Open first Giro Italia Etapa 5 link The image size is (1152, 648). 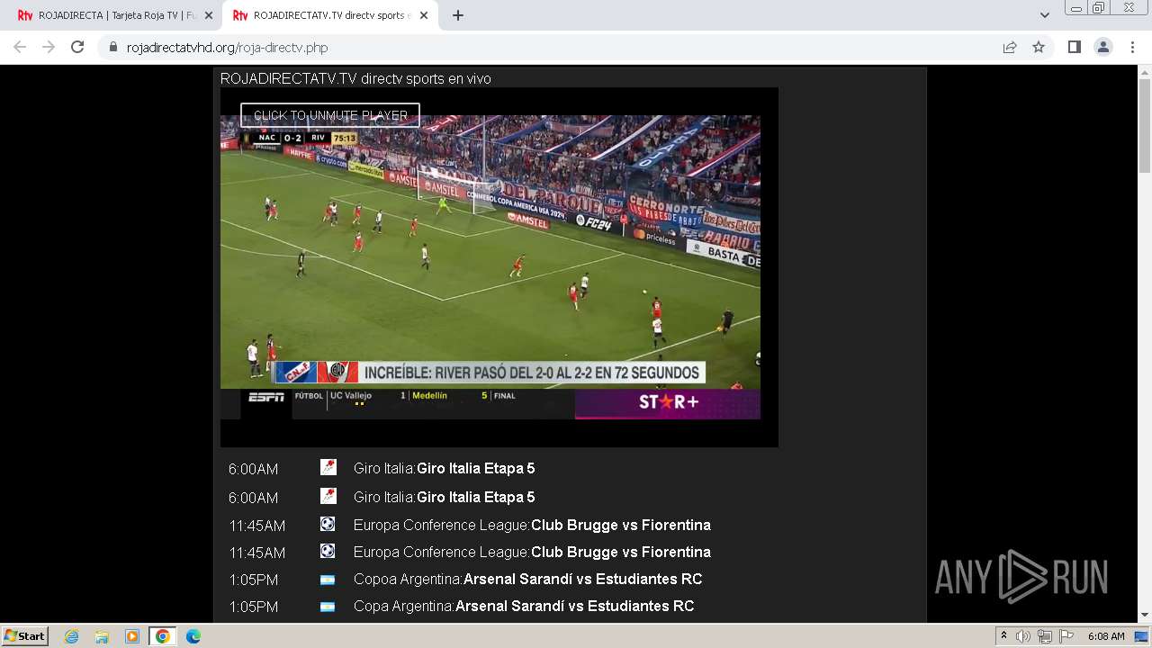(x=475, y=468)
